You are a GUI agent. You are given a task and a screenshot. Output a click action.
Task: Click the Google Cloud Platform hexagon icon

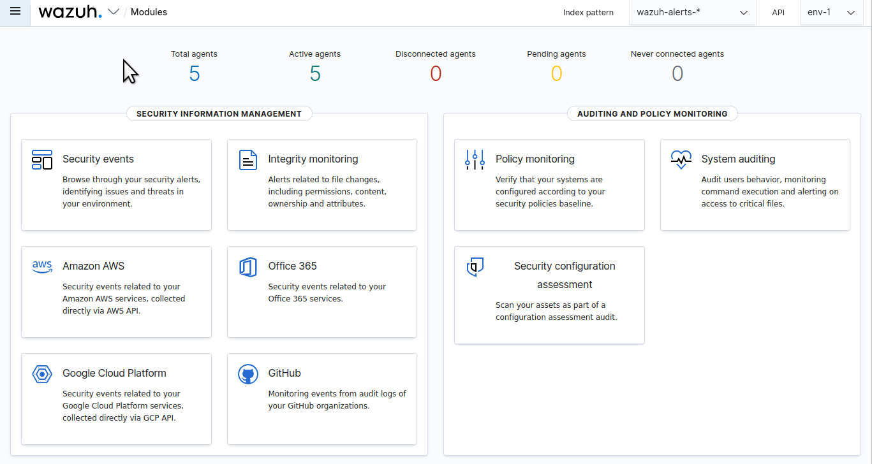42,374
